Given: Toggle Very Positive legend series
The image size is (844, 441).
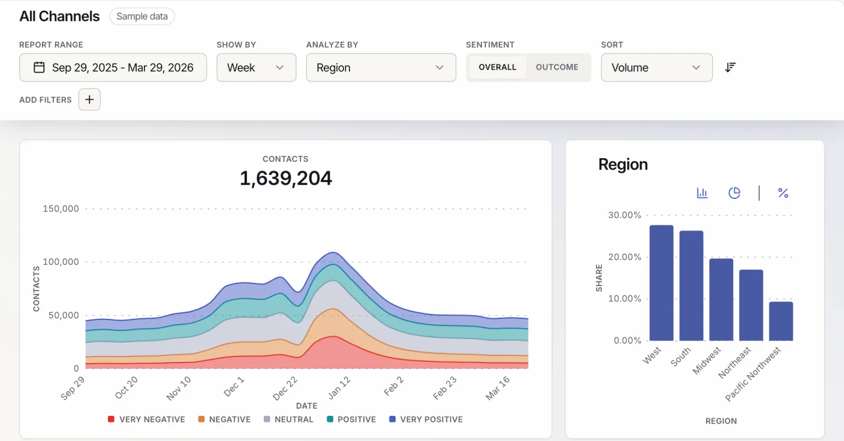Looking at the screenshot, I should tap(426, 419).
